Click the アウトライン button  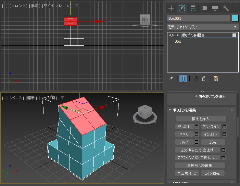coord(211,127)
